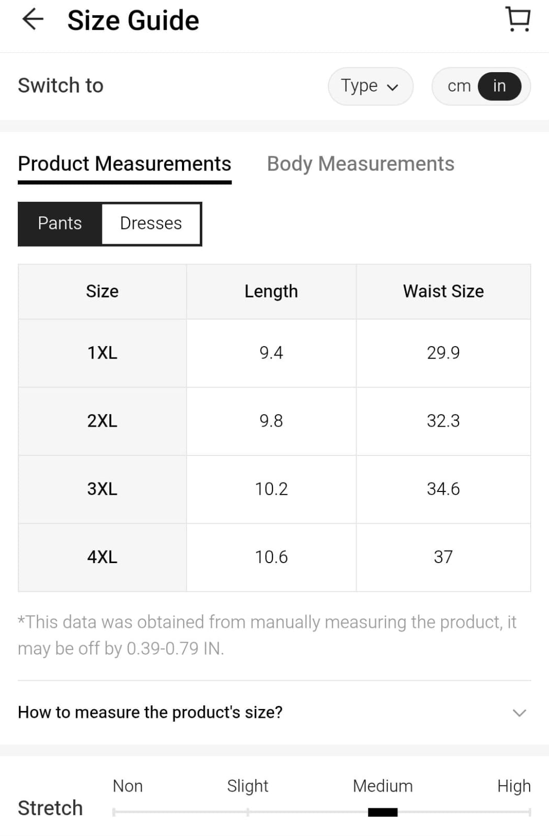The image size is (549, 836).
Task: Click the High stretch label
Action: pyautogui.click(x=513, y=786)
